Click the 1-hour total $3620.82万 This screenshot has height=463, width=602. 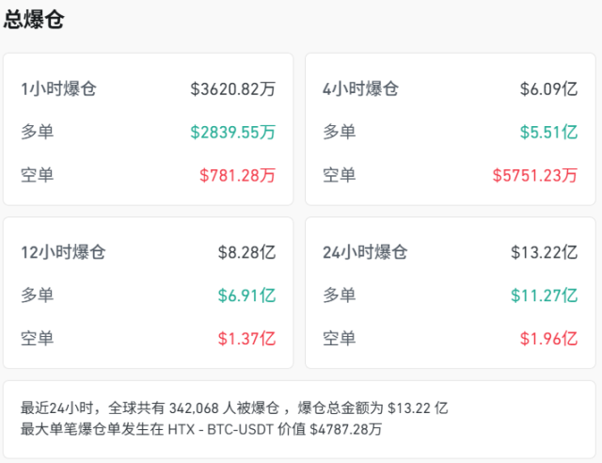[x=233, y=89]
